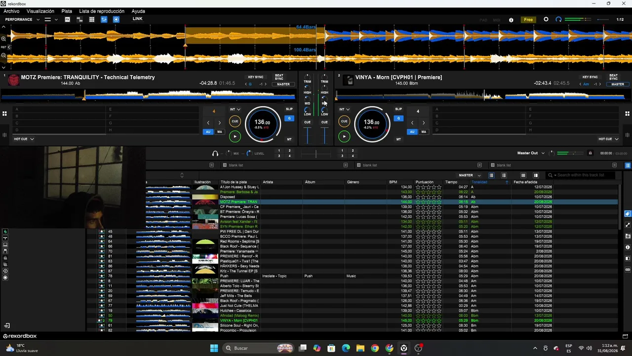Image resolution: width=632 pixels, height=356 pixels.
Task: Expand deck 1 INT mode dropdown
Action: click(235, 109)
